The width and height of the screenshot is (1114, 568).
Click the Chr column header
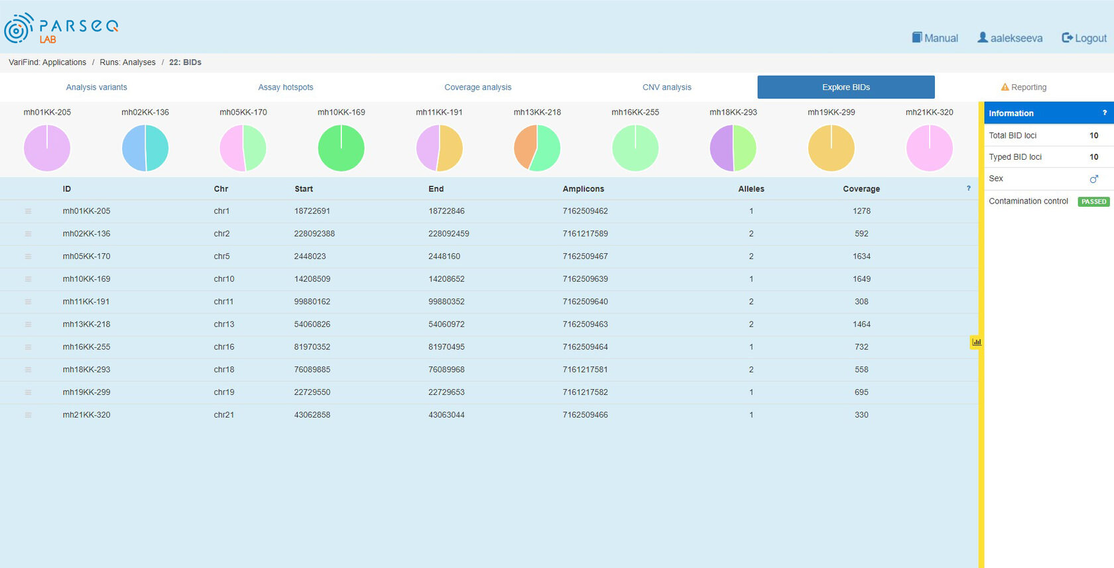[x=221, y=189]
